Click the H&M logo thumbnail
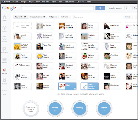Viewport: 138px width, 120px height. click(x=62, y=86)
